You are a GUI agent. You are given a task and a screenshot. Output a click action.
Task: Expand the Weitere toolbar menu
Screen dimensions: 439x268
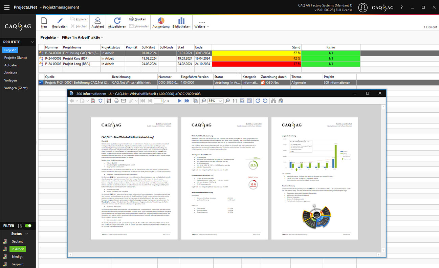pyautogui.click(x=202, y=24)
